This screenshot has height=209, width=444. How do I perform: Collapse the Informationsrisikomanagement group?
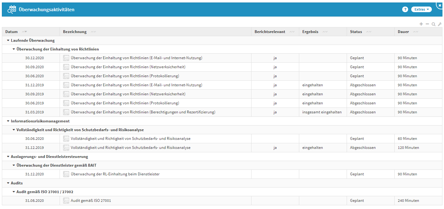8,121
